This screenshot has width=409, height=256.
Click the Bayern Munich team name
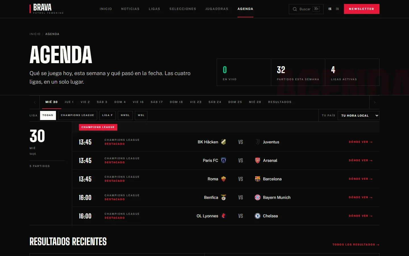point(277,197)
